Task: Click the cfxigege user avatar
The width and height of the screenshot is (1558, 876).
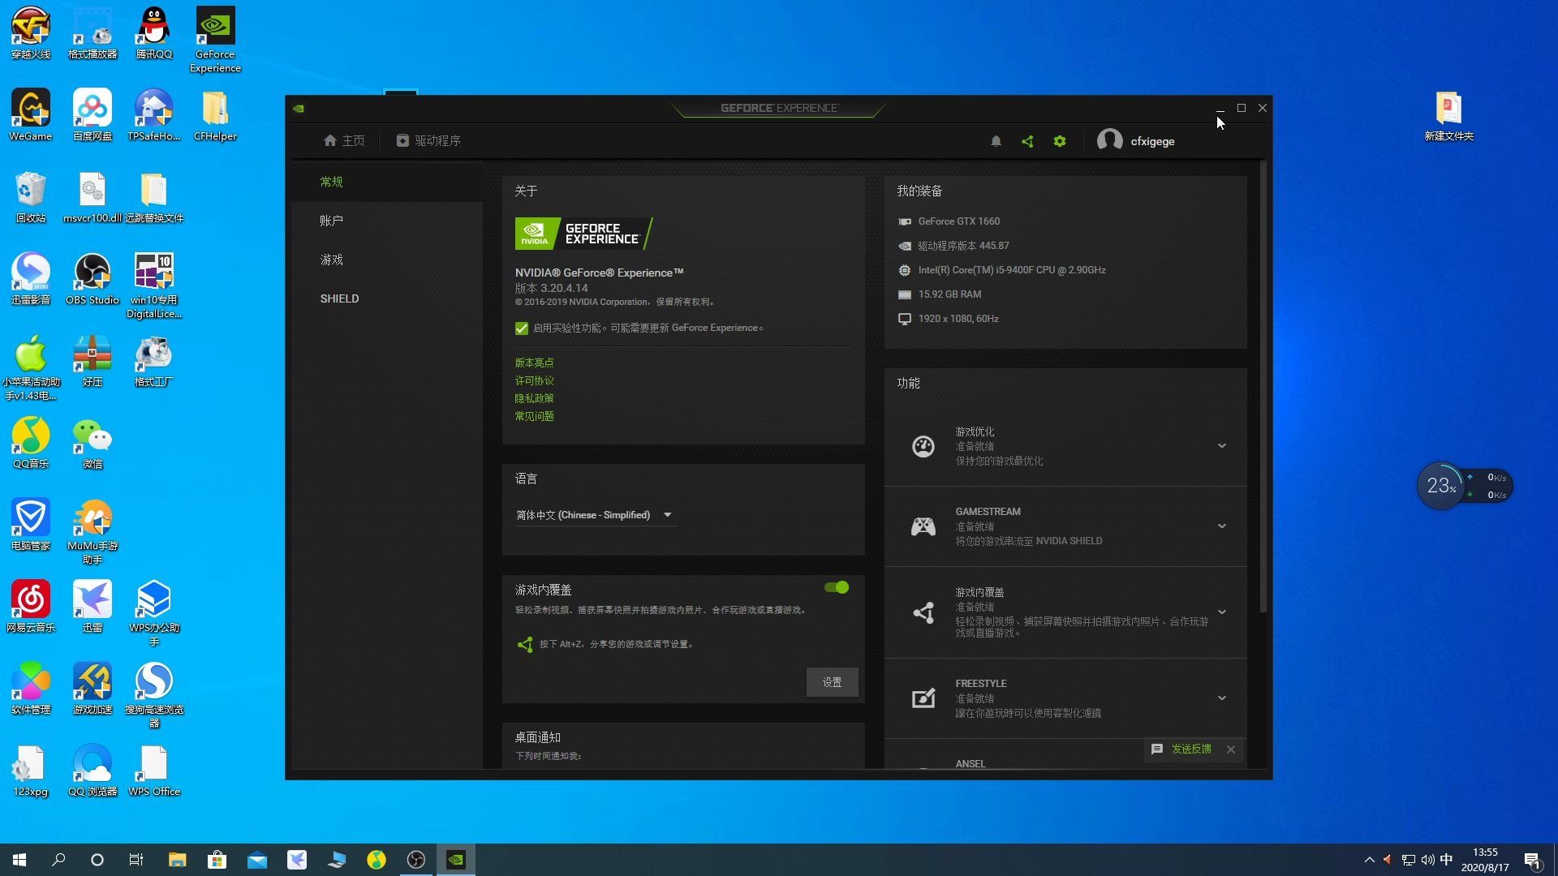Action: 1109,140
